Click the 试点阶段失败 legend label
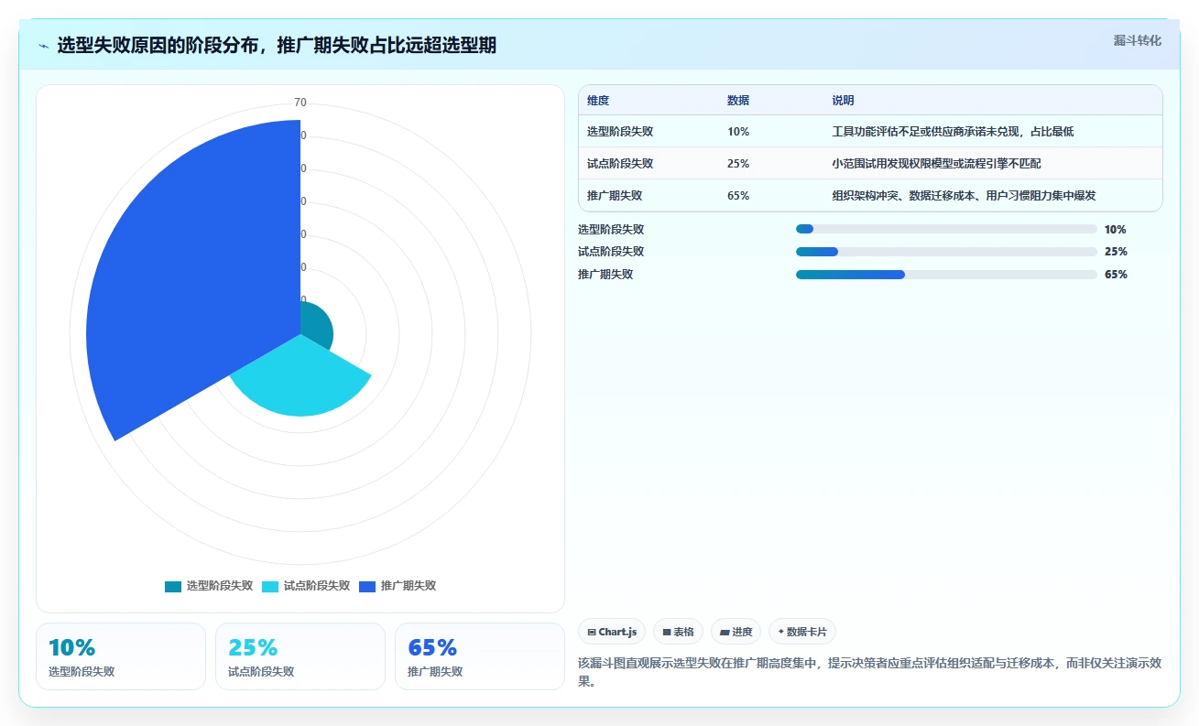Image resolution: width=1199 pixels, height=726 pixels. tap(317, 586)
